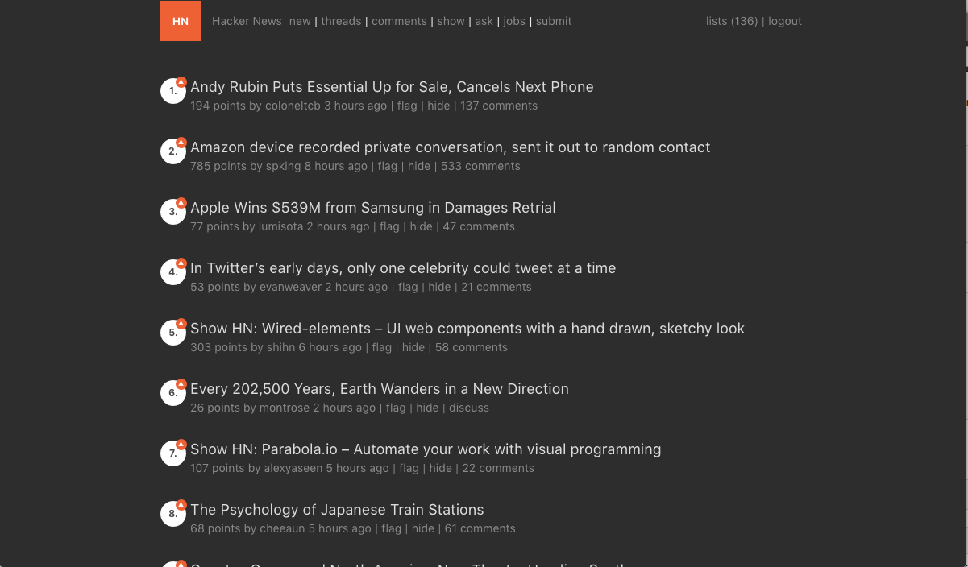Click submit to post a story
Screen dimensions: 968x567
pos(554,21)
